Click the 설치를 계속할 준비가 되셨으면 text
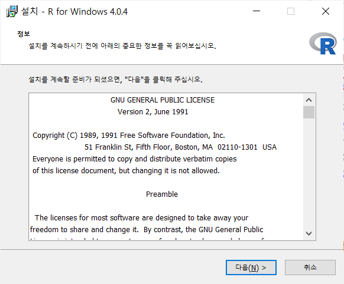 click(x=115, y=80)
